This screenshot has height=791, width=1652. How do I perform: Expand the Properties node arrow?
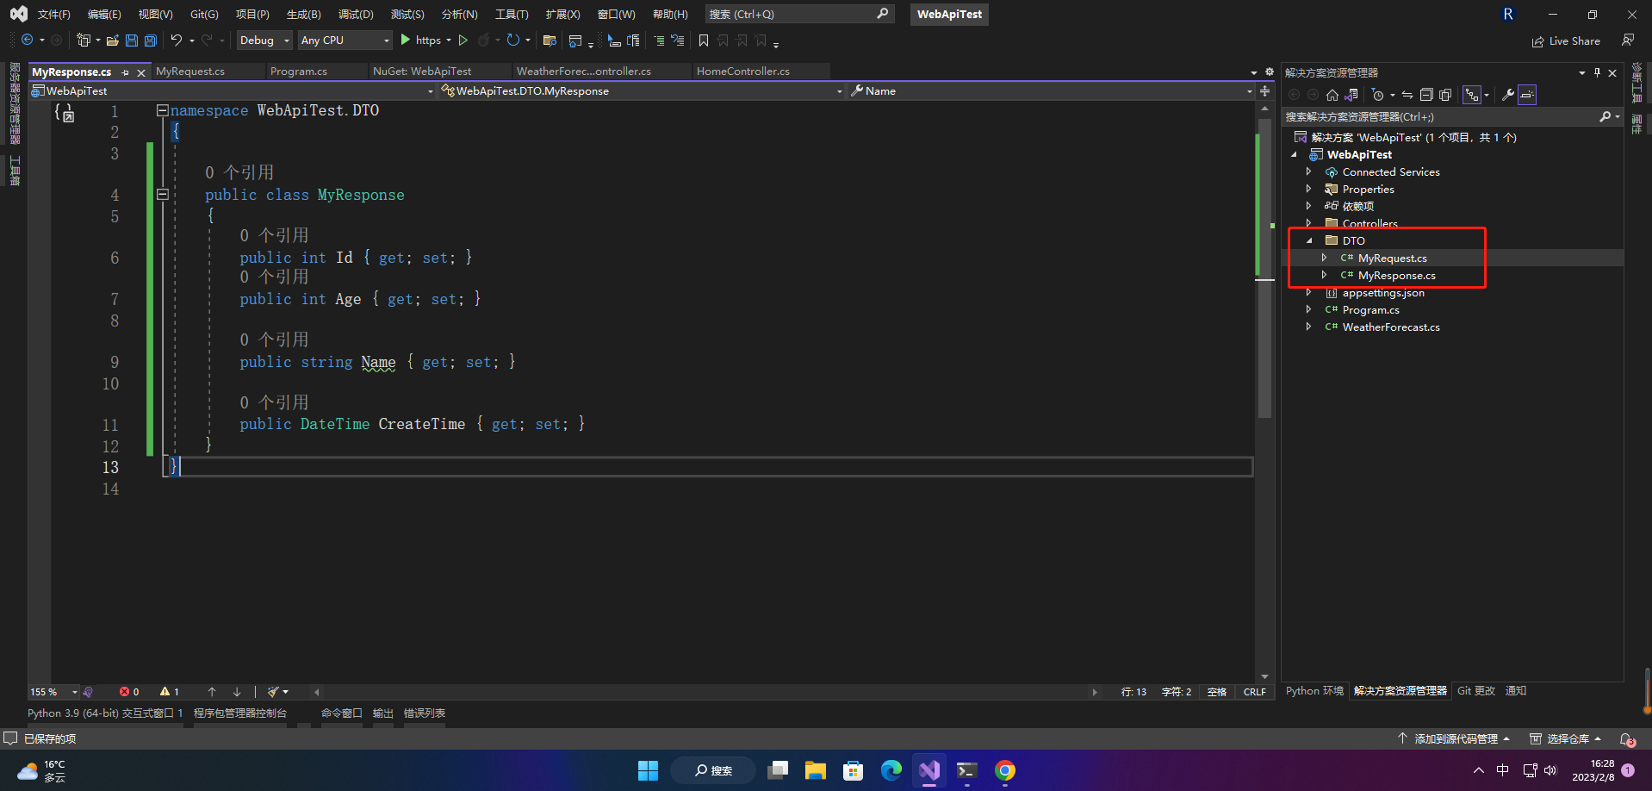(1309, 190)
